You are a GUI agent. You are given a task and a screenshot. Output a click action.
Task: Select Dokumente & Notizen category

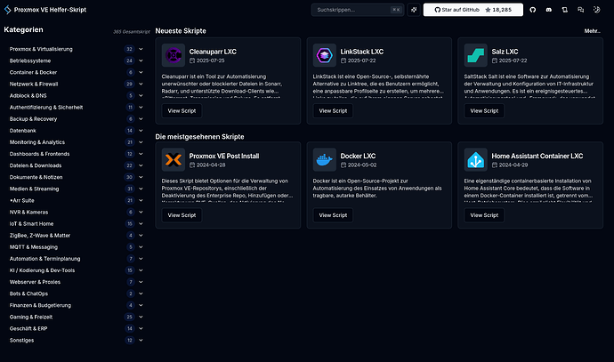tap(36, 177)
